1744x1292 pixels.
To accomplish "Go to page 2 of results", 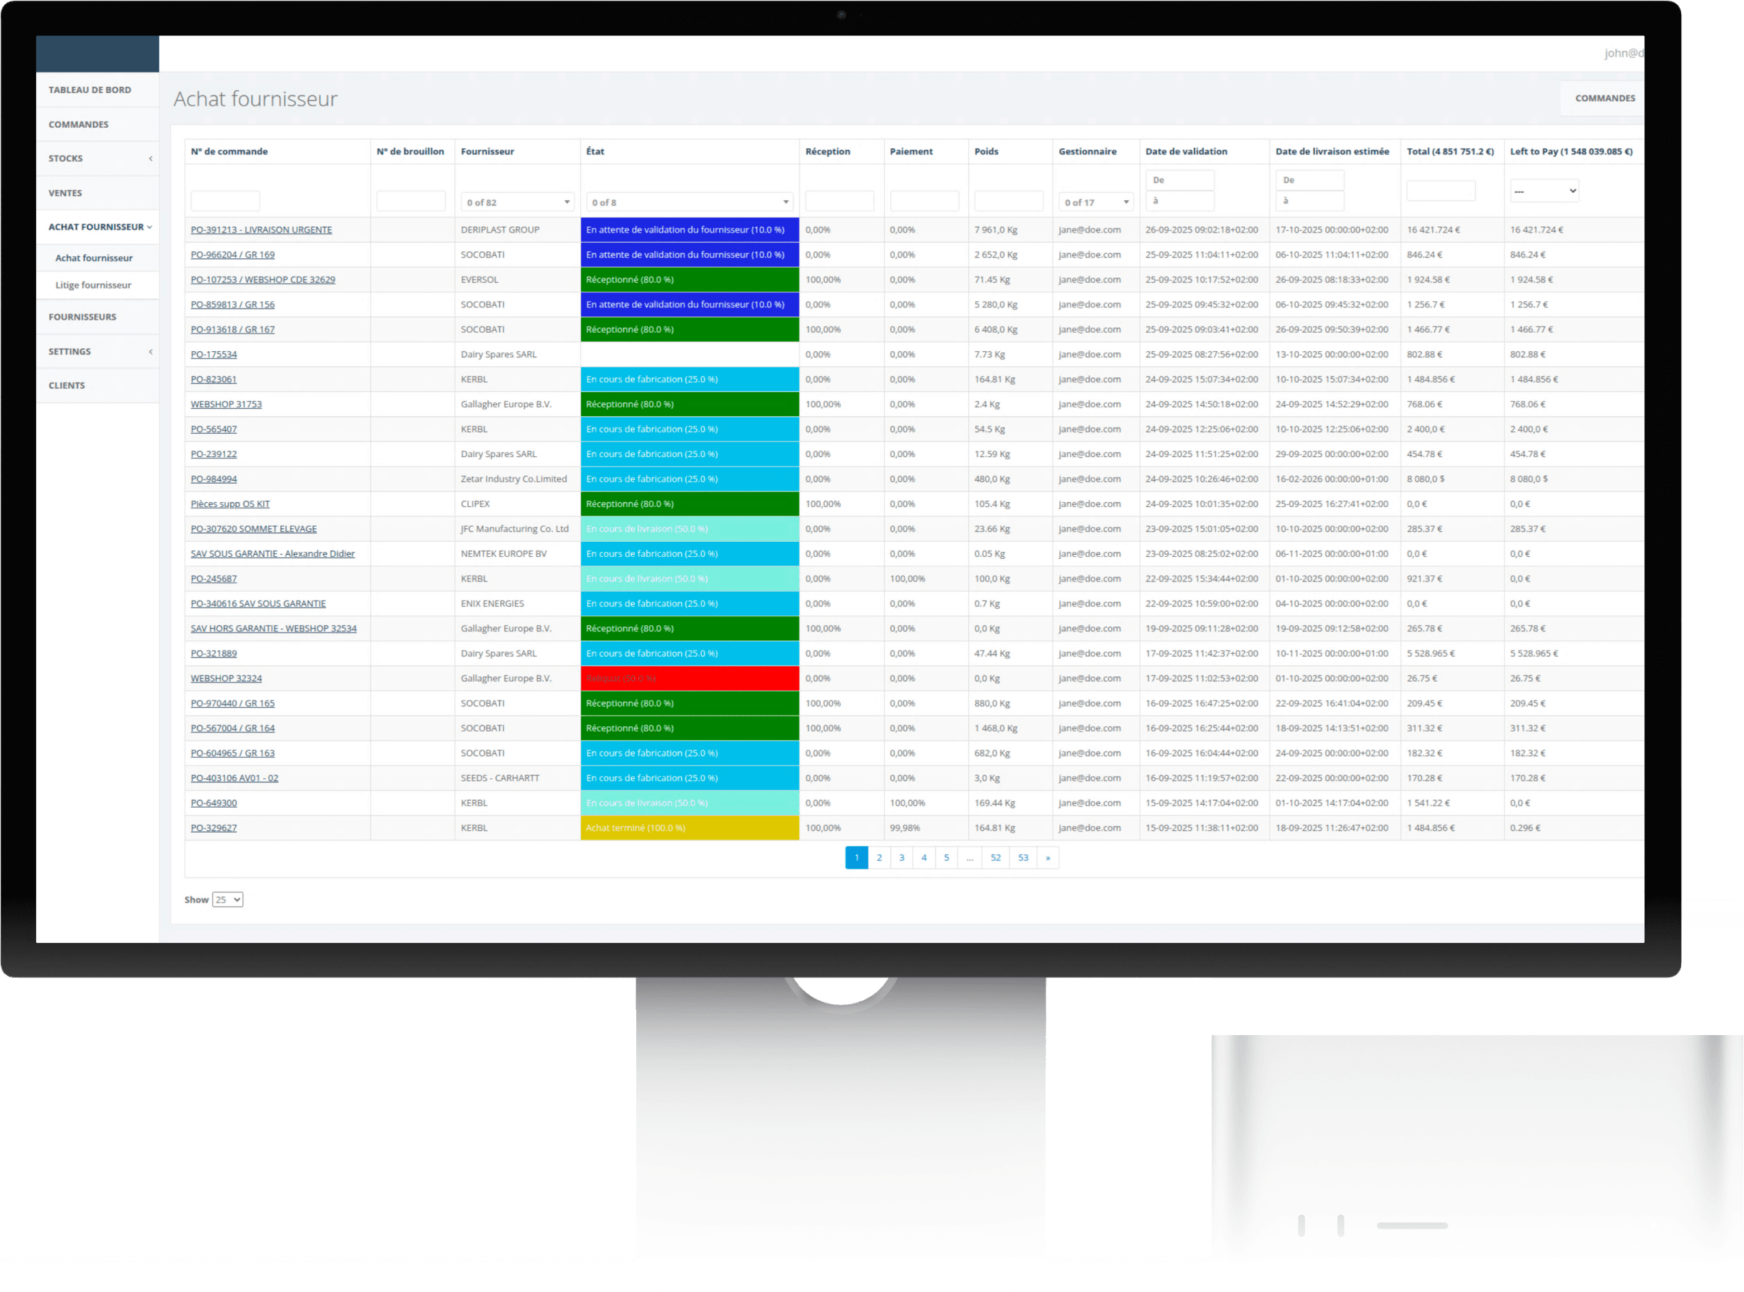I will coord(879,858).
